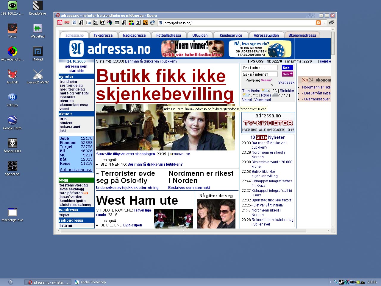The height and width of the screenshot is (286, 381).
Task: Open the SpeedFan desktop icon
Action: (12, 168)
